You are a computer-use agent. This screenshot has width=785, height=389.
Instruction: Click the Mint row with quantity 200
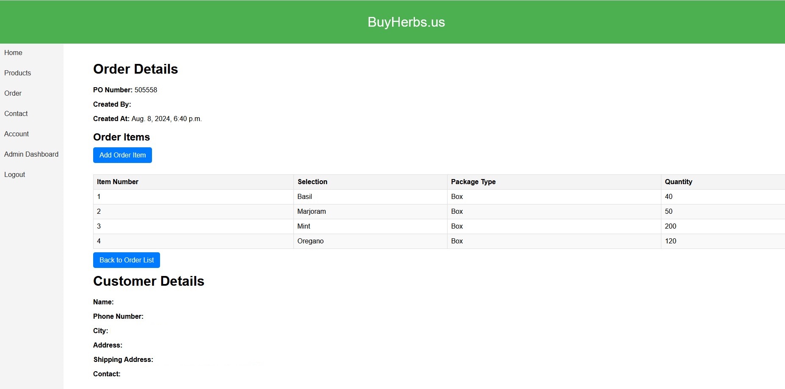click(x=304, y=226)
